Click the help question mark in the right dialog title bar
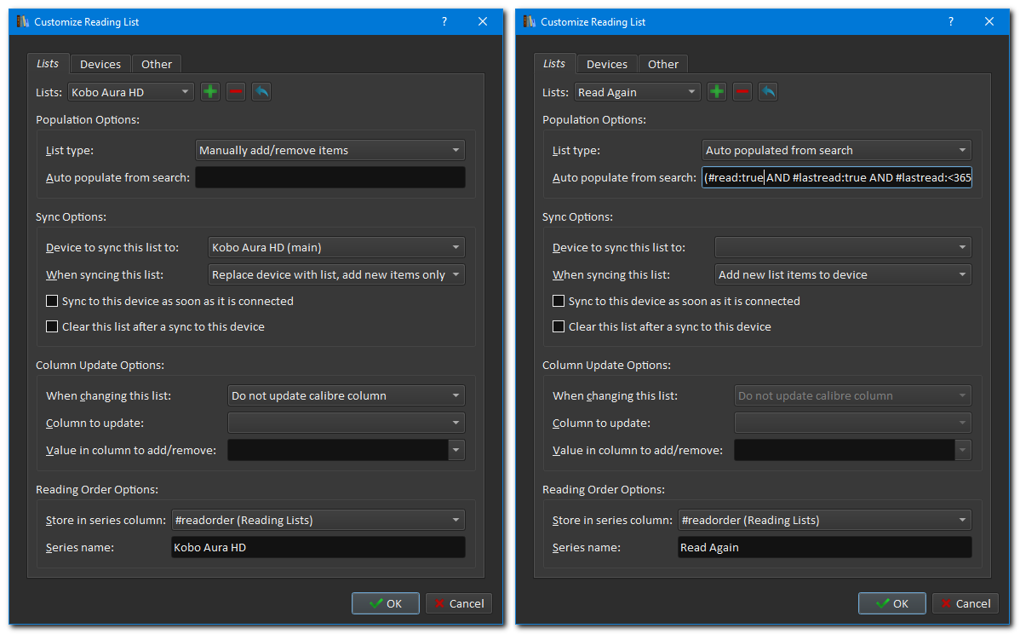 pyautogui.click(x=951, y=22)
